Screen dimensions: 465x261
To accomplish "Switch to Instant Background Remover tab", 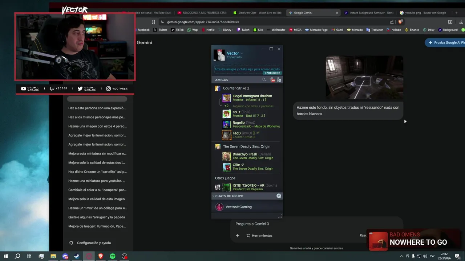I will pyautogui.click(x=369, y=13).
